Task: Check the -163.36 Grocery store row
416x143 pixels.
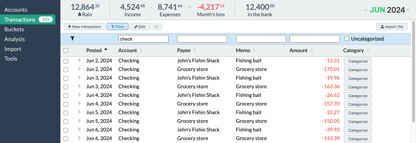Action: click(66, 87)
